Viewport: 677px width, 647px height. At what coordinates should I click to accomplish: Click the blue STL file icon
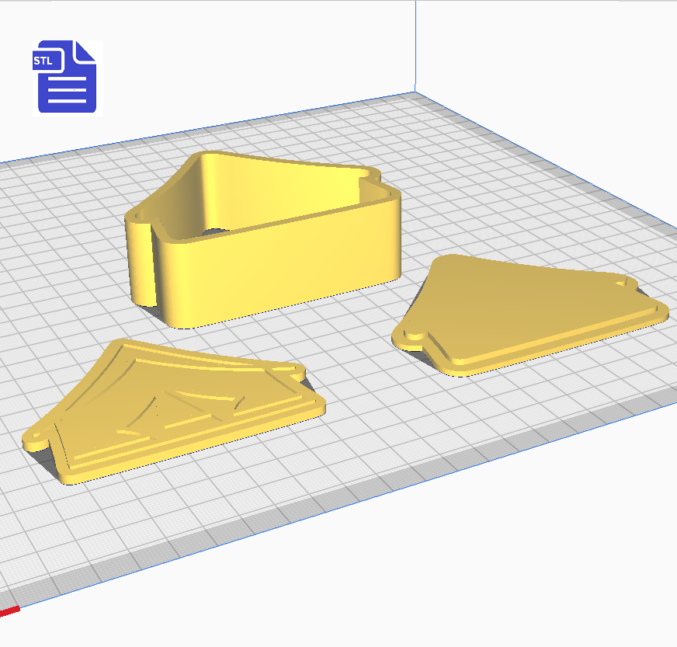67,78
